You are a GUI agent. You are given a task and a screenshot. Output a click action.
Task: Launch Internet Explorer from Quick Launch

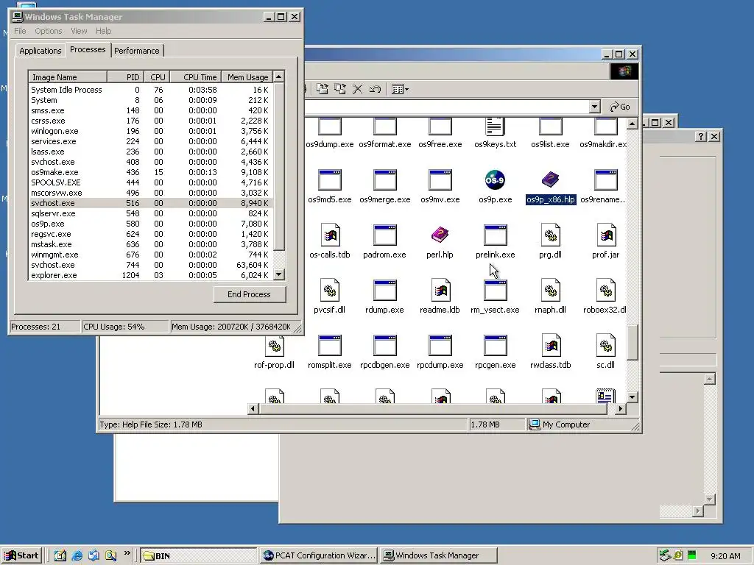(77, 555)
